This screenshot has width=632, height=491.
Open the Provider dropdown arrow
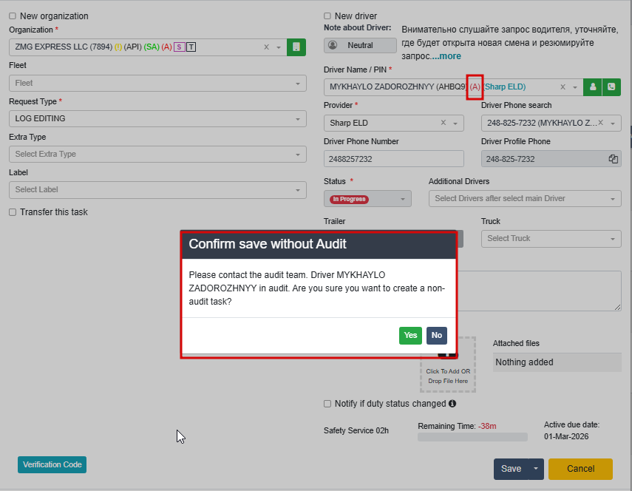[x=455, y=123]
